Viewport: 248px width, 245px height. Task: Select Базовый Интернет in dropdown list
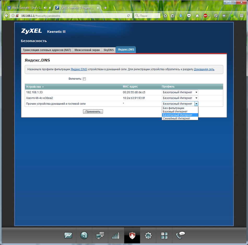point(180,112)
